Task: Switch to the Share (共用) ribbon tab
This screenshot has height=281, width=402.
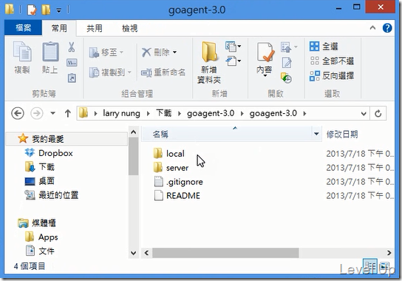Action: click(95, 28)
